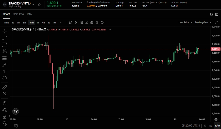Open the indicators icon in toolbar
Screen dimensions: 221x129
click(x=71, y=22)
